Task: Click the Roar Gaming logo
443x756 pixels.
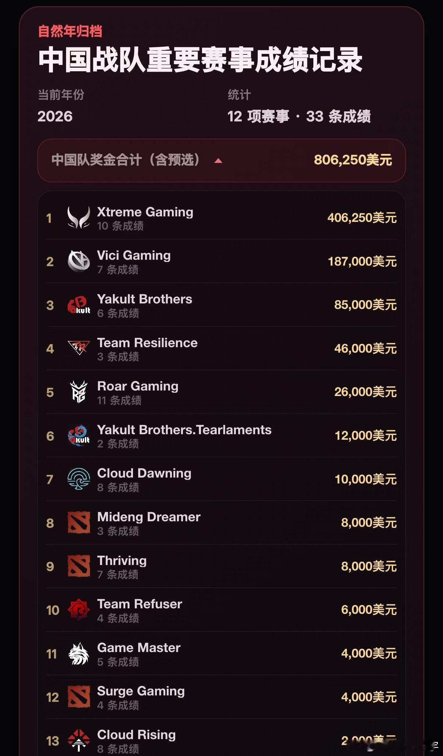Action: click(79, 392)
